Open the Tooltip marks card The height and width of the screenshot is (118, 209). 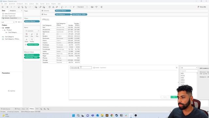pos(32,40)
